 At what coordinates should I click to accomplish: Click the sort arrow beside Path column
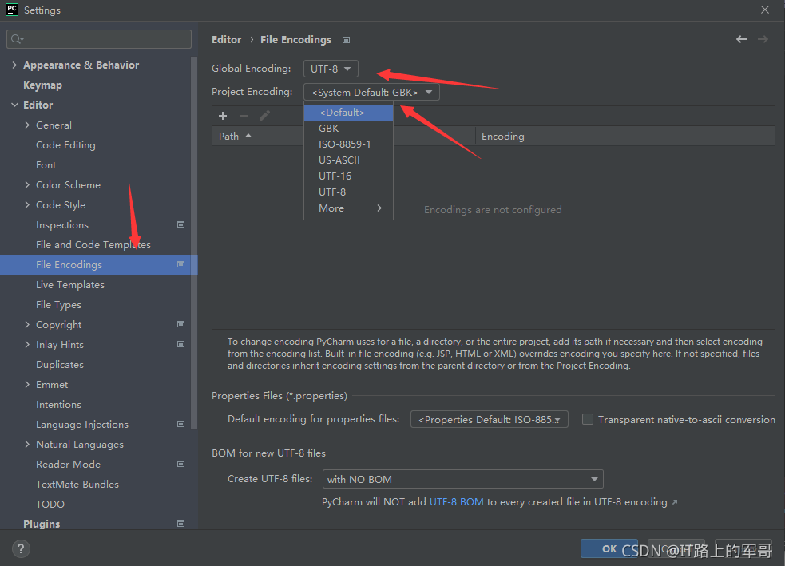[248, 137]
